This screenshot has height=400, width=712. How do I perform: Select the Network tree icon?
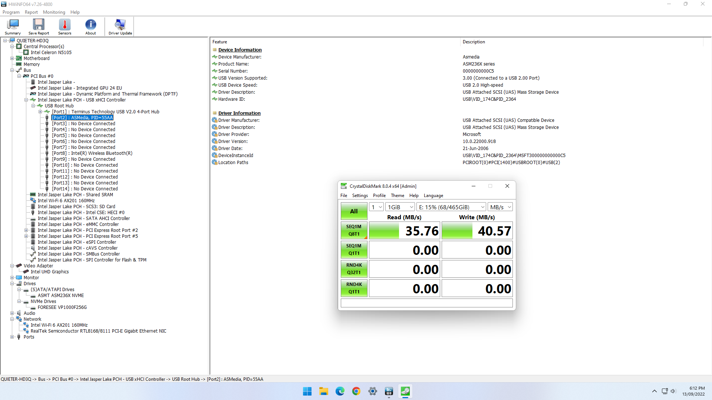tap(19, 319)
